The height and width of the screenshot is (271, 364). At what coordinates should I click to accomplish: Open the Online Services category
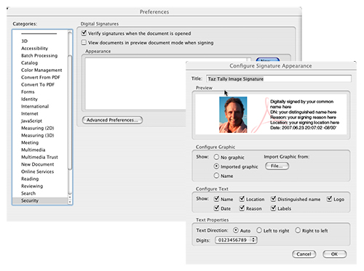click(x=38, y=171)
